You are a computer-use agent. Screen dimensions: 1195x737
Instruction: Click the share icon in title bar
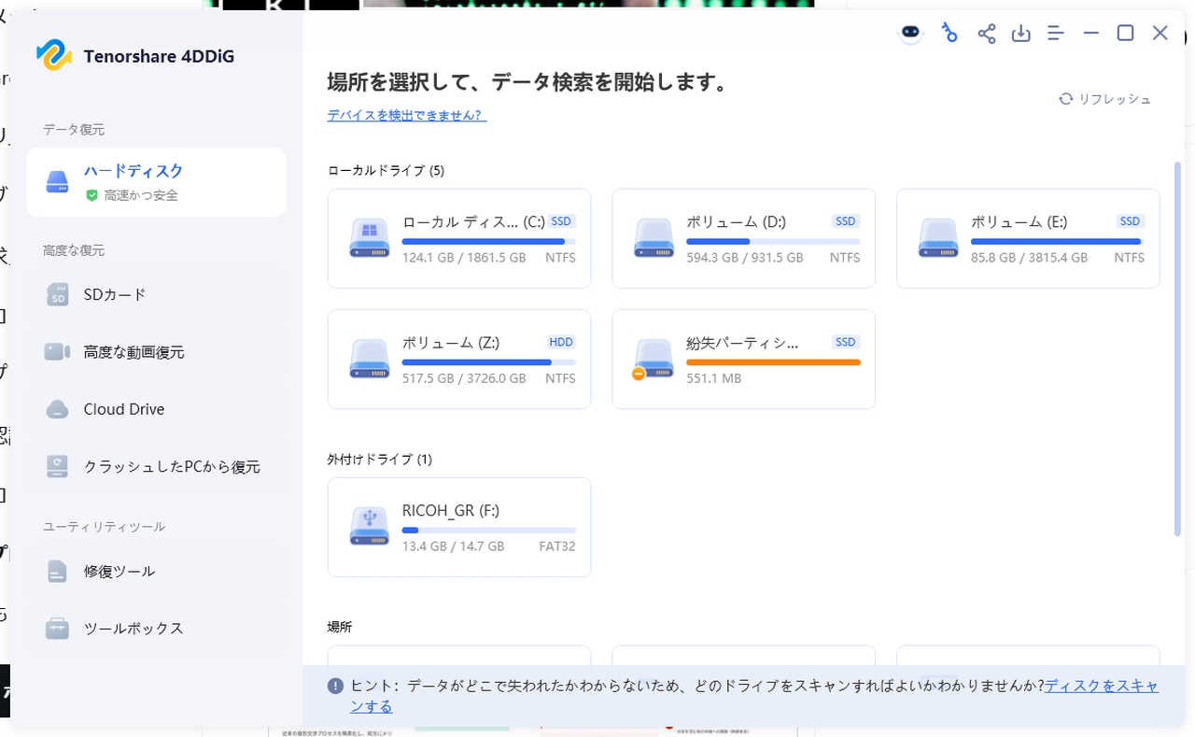[x=987, y=34]
